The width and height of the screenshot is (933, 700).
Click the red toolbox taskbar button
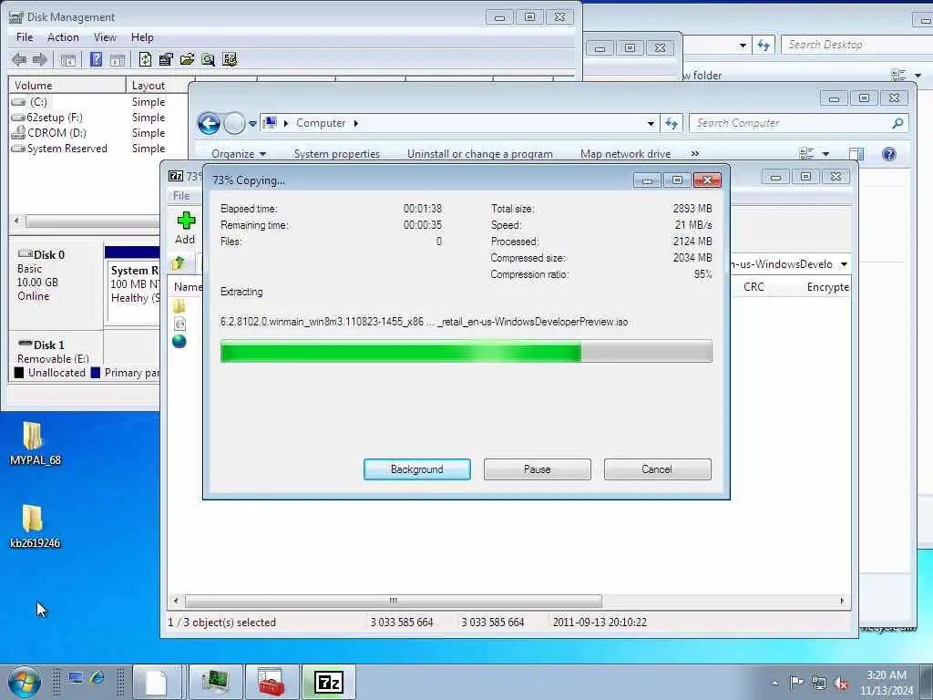coord(272,682)
